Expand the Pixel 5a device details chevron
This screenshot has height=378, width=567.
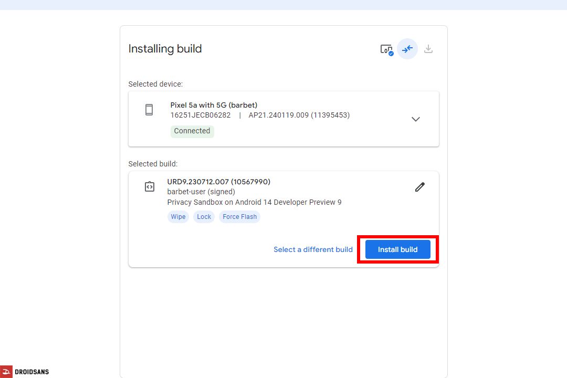pos(416,119)
